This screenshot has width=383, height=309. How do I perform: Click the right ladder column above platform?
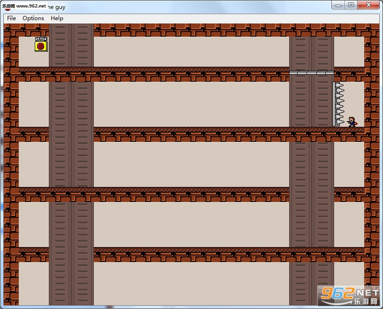[x=312, y=54]
